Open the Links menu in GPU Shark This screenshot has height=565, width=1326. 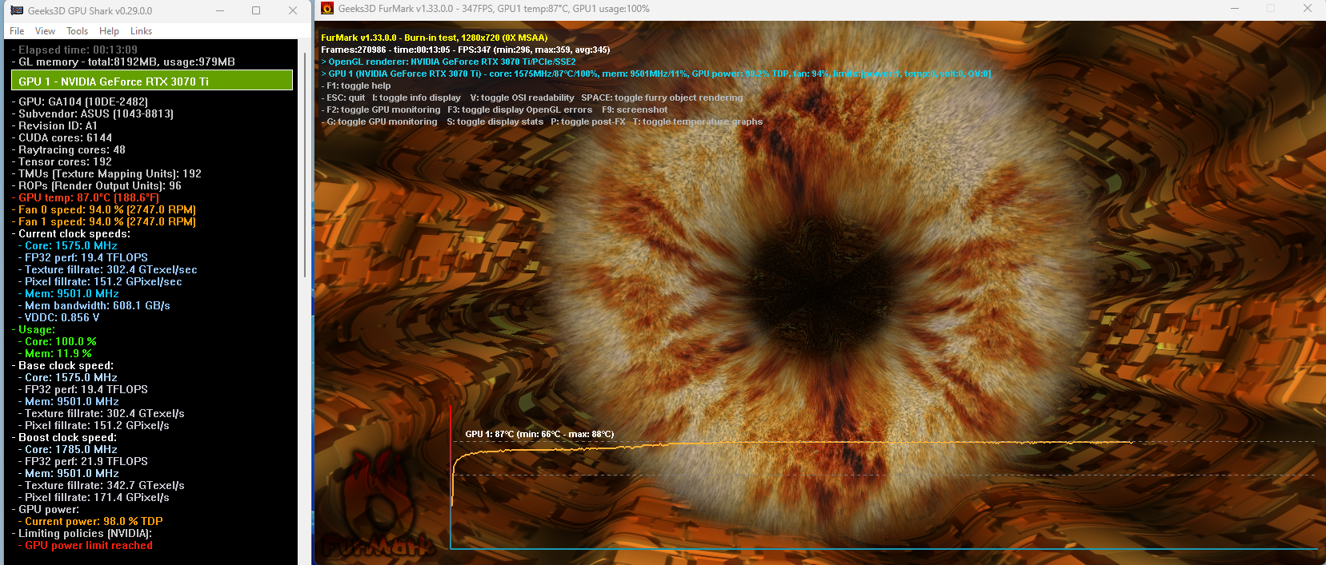click(x=141, y=31)
